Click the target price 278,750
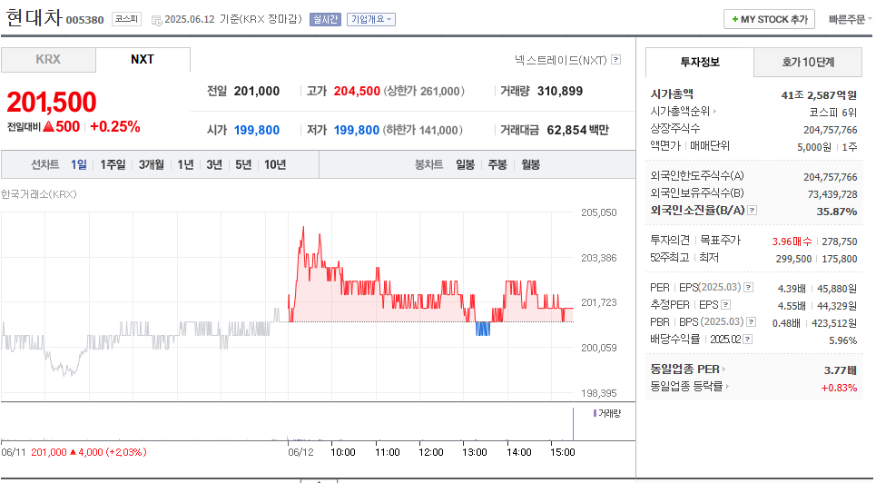 tap(839, 241)
